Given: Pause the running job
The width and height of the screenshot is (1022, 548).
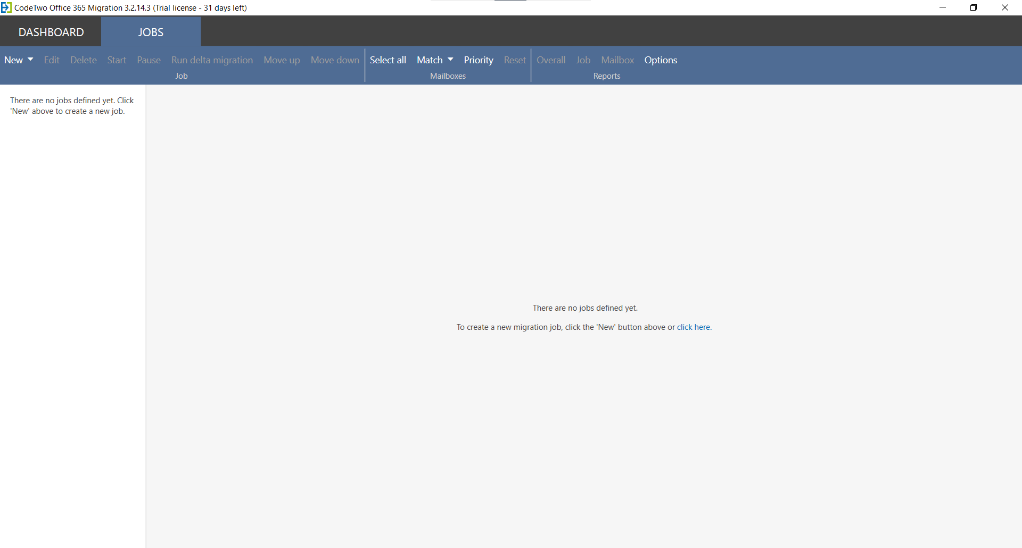Looking at the screenshot, I should click(x=149, y=60).
